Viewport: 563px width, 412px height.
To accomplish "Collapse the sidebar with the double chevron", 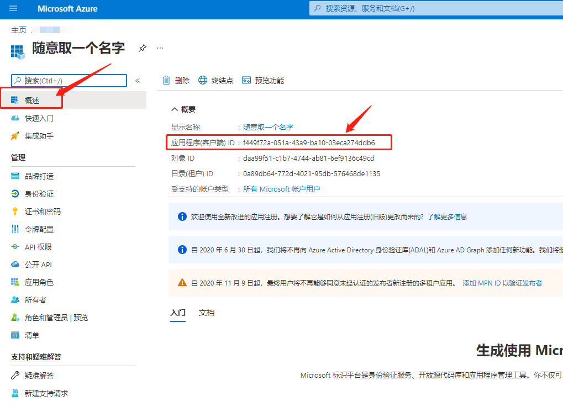I will pos(138,81).
